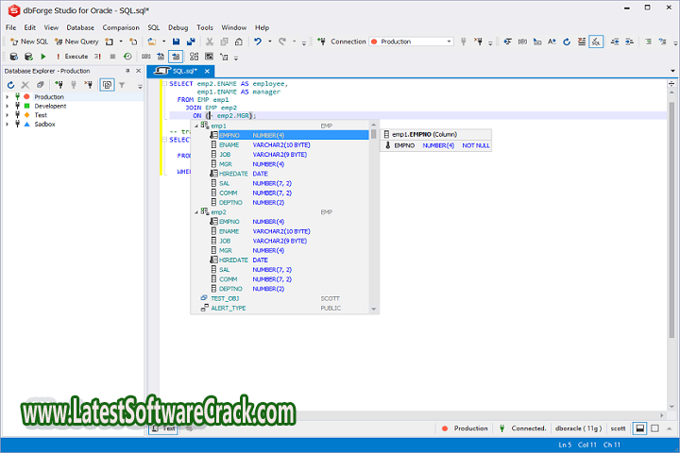
Task: Refresh the Database Explorer tree
Action: 11,85
